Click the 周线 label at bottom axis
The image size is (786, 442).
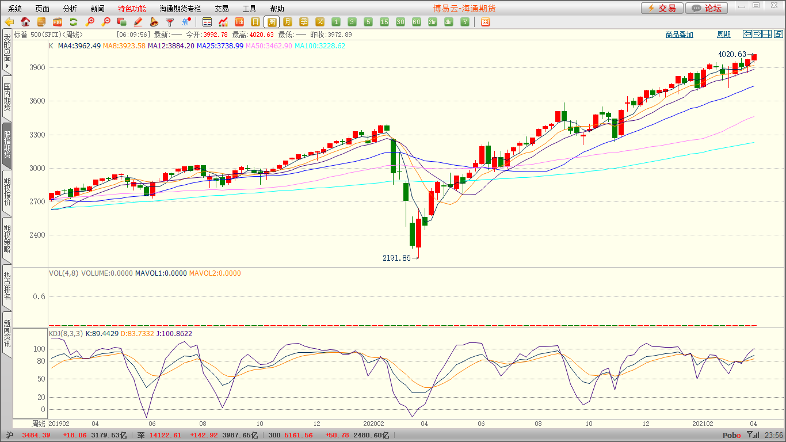tap(39, 423)
